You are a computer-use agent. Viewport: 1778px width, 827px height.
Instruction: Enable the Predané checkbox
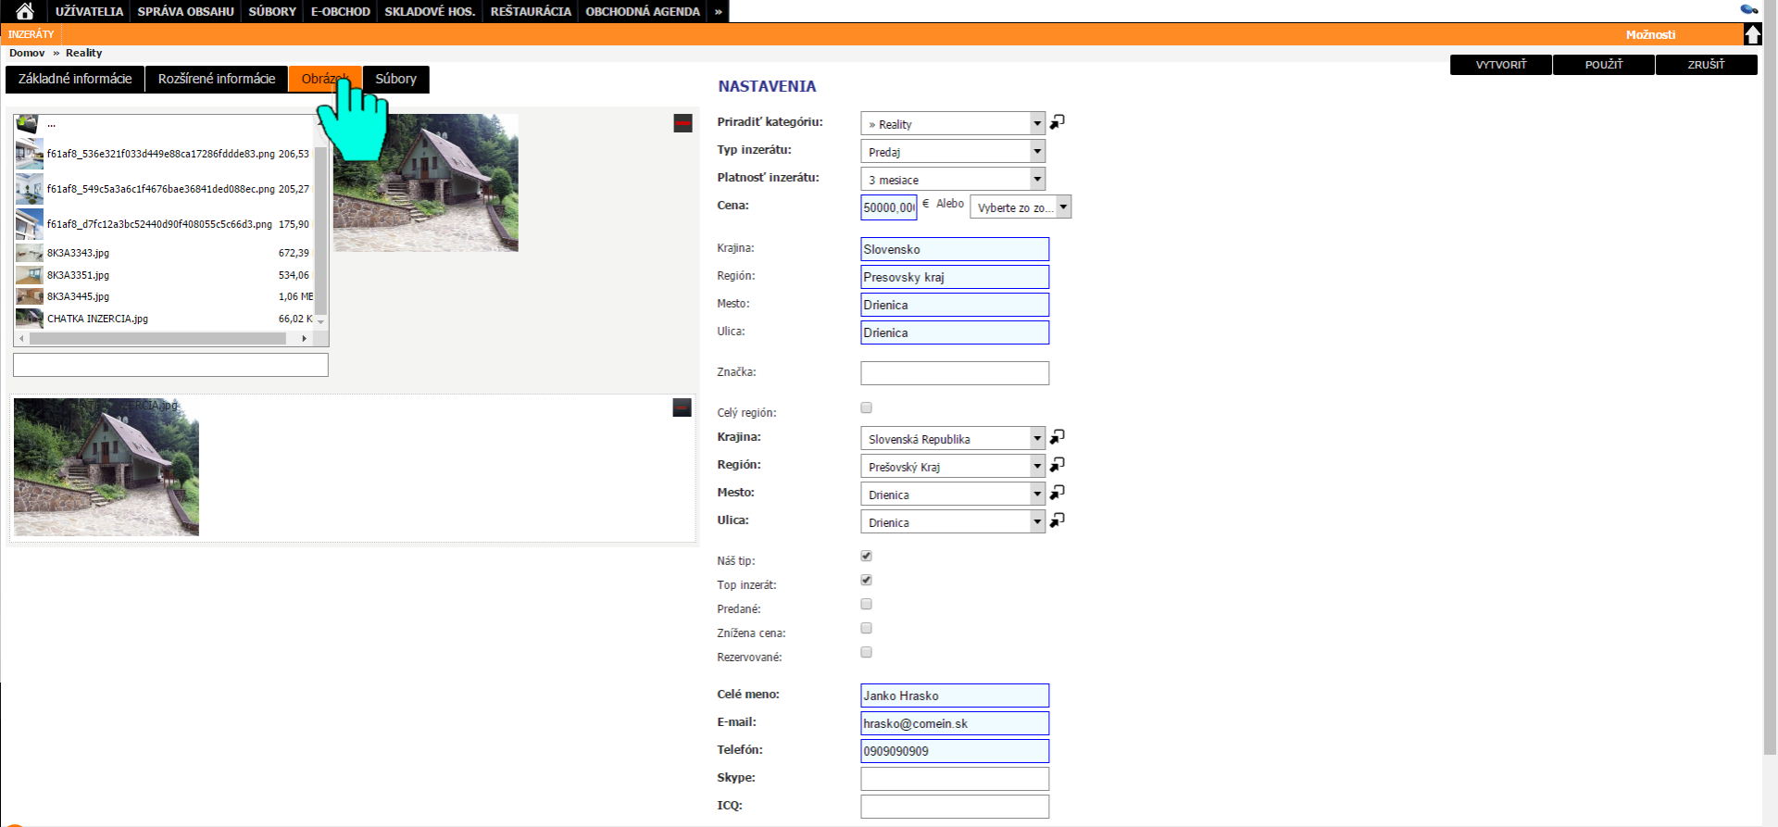867,604
